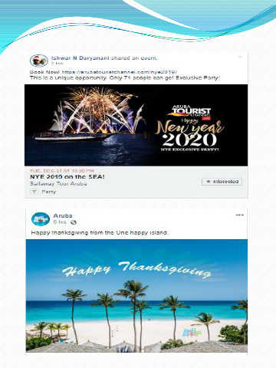
Task: Open the Happy Thanksgiving beach photo
Action: point(136,296)
